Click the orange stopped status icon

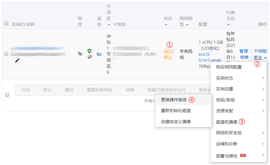click(x=167, y=51)
